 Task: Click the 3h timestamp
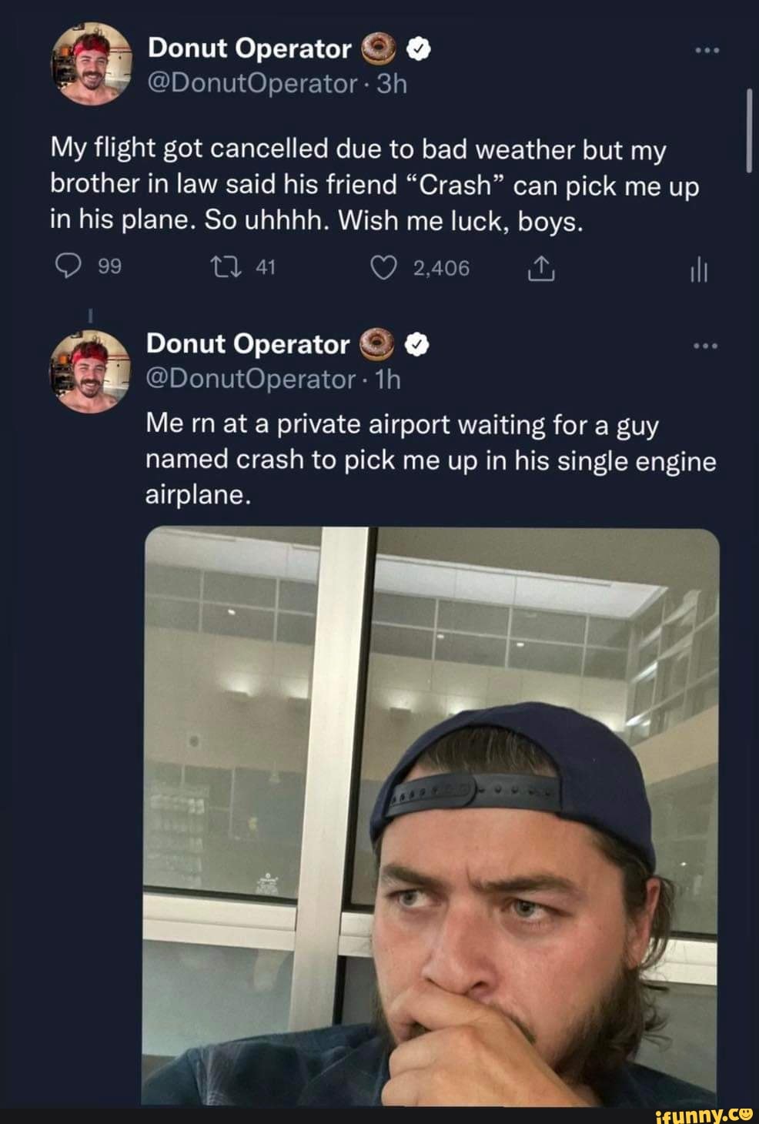[x=390, y=83]
